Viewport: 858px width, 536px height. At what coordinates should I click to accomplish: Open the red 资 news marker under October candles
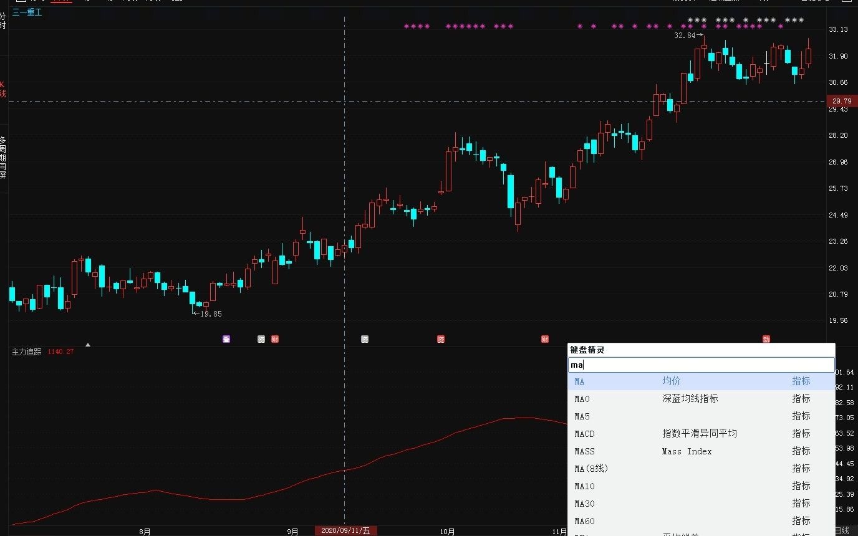(x=441, y=339)
